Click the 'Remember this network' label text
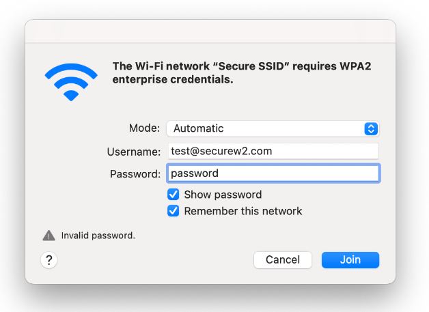Image resolution: width=429 pixels, height=312 pixels. point(243,211)
